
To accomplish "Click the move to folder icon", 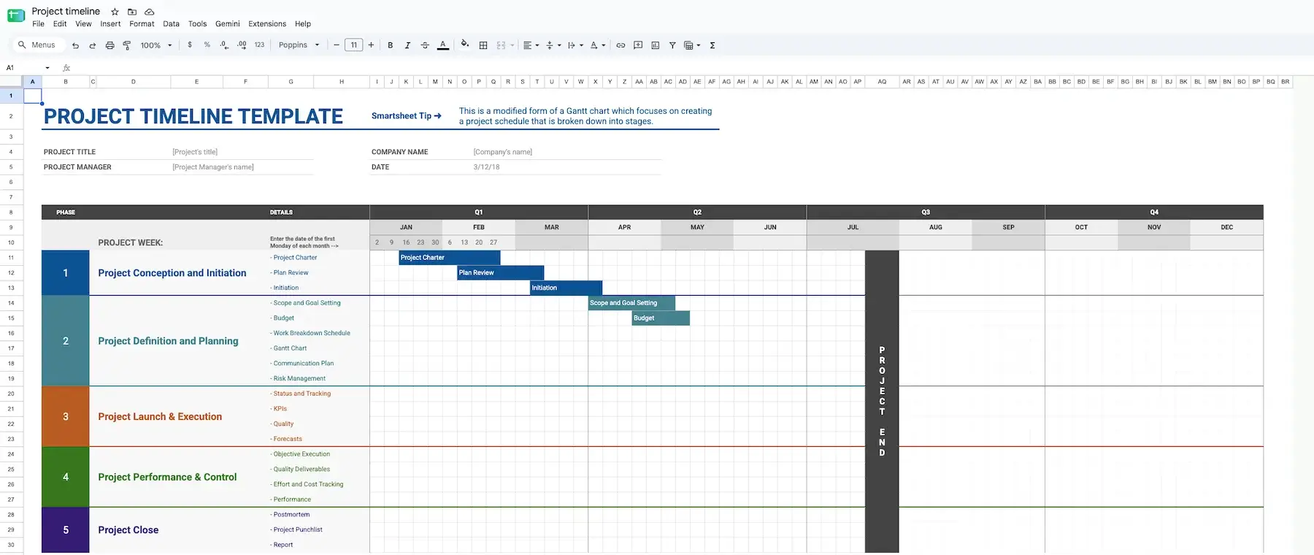I will point(132,12).
